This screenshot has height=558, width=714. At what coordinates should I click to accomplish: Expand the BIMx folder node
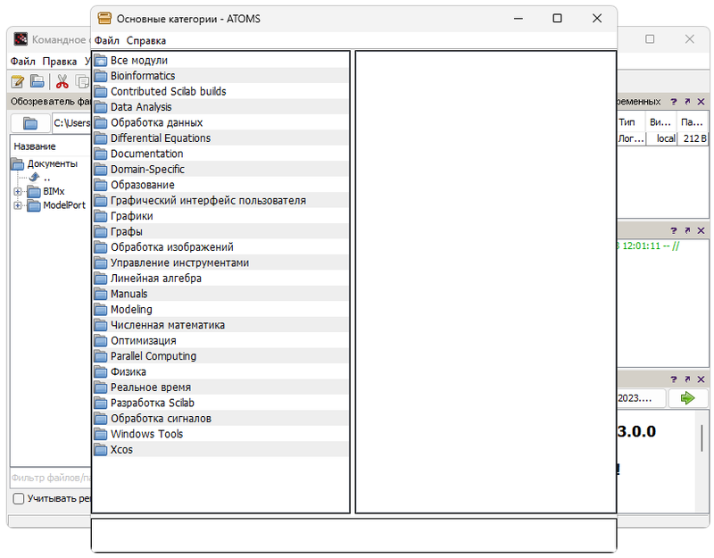pos(18,192)
